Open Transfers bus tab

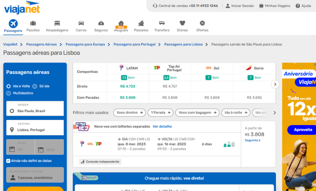162,26
